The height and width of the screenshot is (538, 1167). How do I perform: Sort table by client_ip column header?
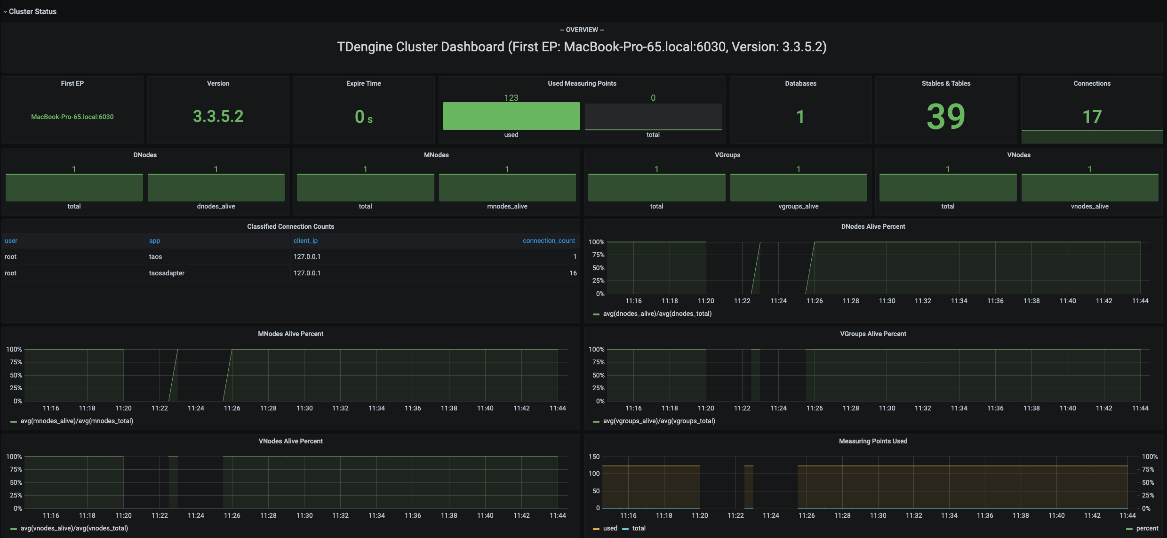[305, 241]
